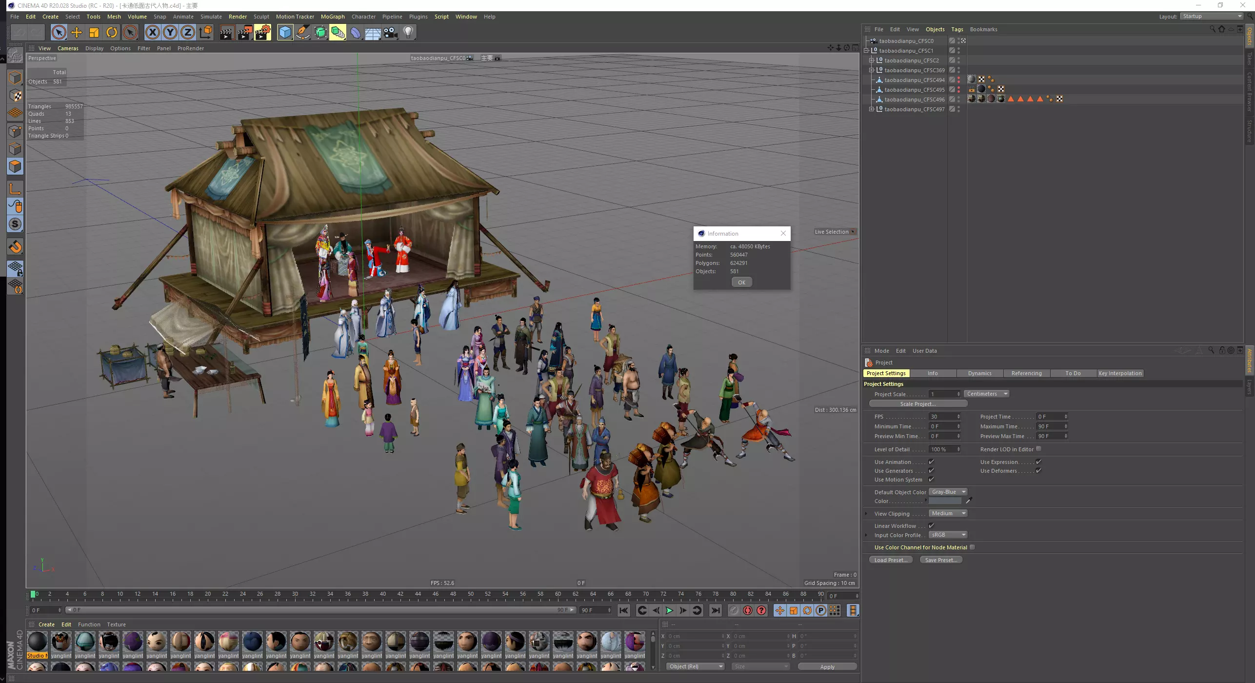Expand the taobaodianpu_CFSC497 tree item
This screenshot has height=683, width=1255.
click(871, 109)
